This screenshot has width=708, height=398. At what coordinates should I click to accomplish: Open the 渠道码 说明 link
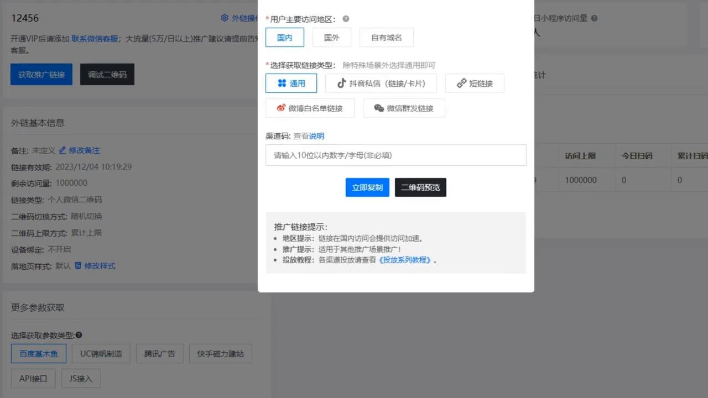pos(316,136)
